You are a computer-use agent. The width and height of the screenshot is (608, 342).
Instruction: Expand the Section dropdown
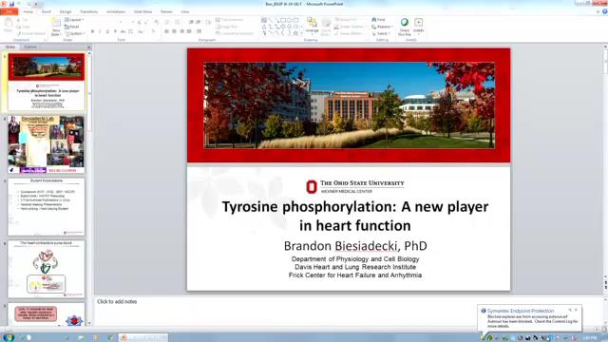point(74,33)
